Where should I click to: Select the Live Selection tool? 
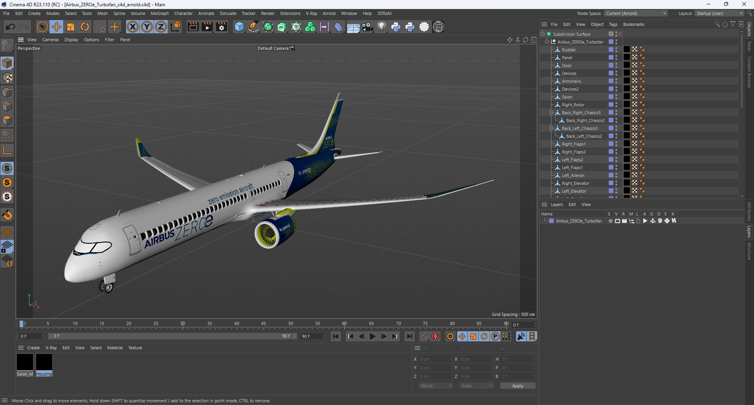pyautogui.click(x=42, y=27)
